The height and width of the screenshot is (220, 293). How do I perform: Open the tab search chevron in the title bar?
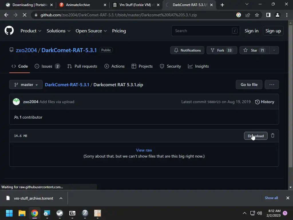click(247, 4)
